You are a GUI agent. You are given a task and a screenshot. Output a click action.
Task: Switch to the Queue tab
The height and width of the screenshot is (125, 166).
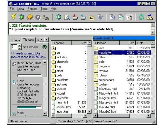(x=16, y=40)
